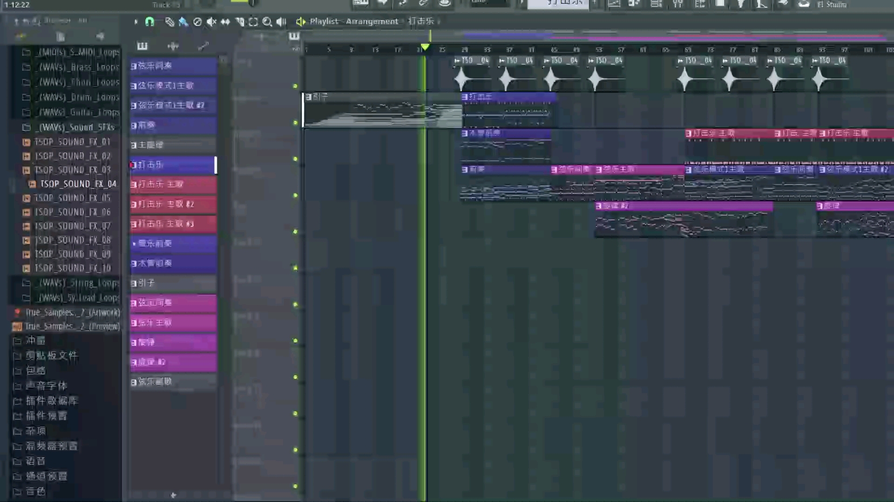Click the TSOP_SOUND_FX_01 sample icon

point(27,142)
